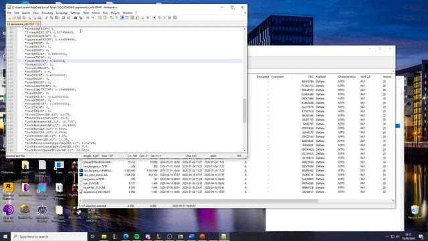
Task: Open the user defined language icon
Action: 126,18
